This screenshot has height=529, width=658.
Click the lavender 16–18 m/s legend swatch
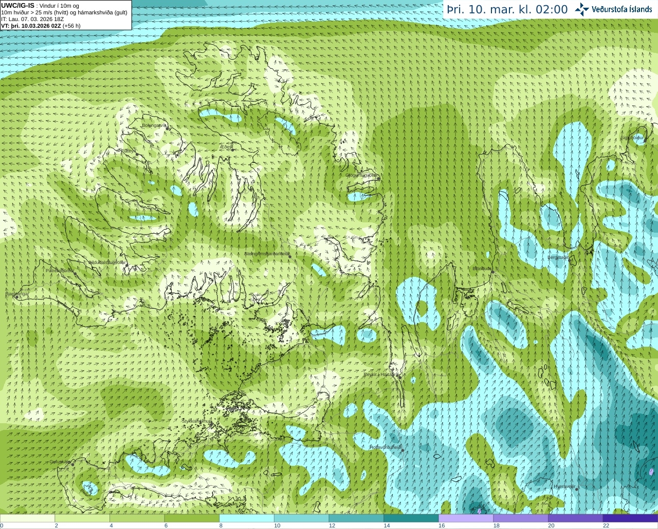pyautogui.click(x=466, y=518)
